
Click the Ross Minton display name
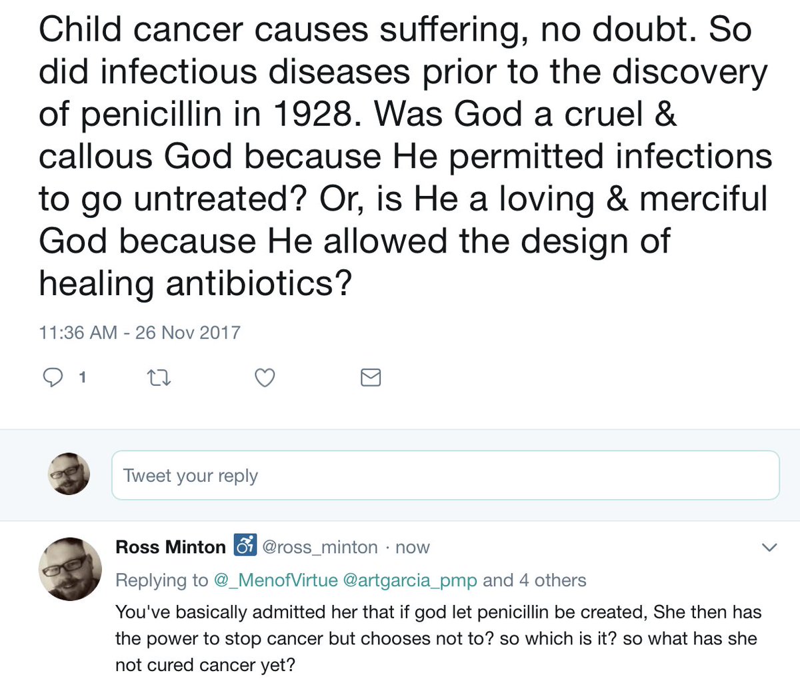(x=171, y=547)
